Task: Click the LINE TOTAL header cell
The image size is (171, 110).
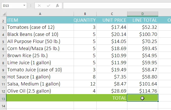Action: pos(142,20)
